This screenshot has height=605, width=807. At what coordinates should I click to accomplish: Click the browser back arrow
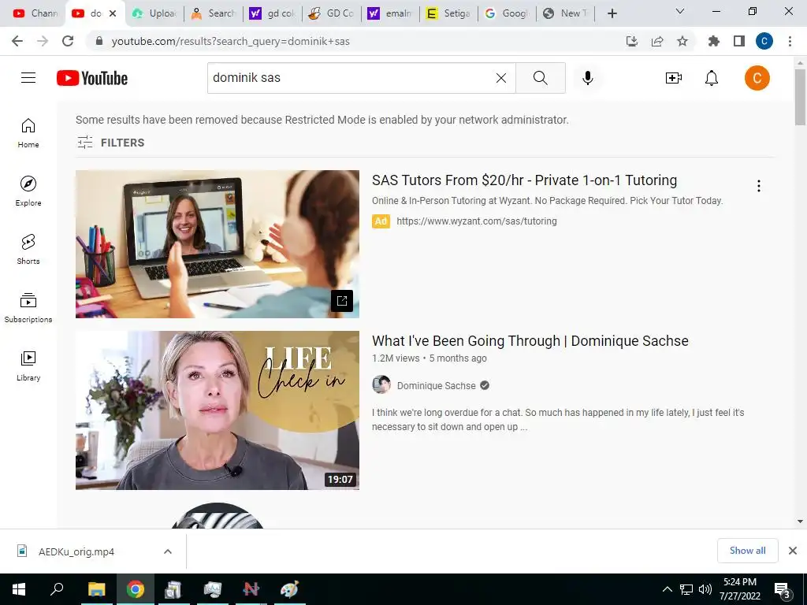[x=17, y=41]
